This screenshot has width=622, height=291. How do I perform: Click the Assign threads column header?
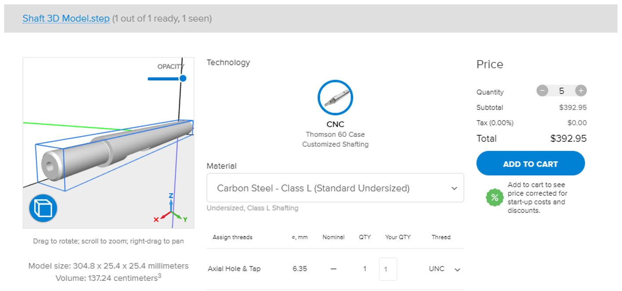232,237
